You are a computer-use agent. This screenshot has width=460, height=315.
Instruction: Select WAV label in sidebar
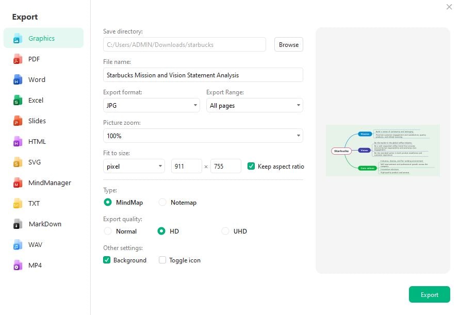point(35,244)
